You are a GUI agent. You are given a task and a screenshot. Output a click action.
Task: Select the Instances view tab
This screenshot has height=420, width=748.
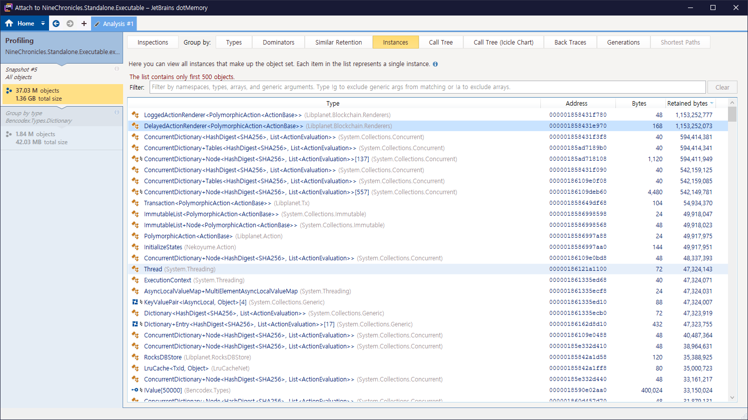pyautogui.click(x=395, y=43)
